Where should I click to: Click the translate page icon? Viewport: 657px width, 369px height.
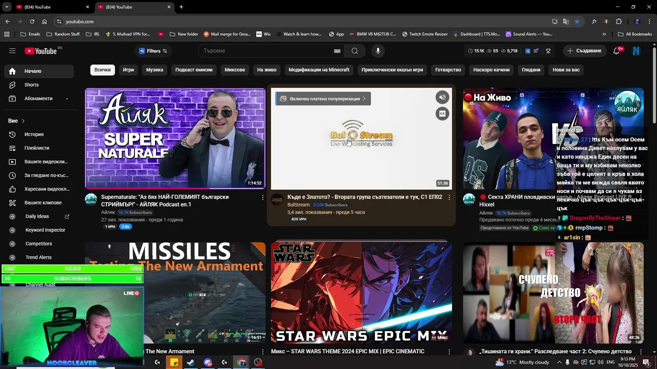566,22
